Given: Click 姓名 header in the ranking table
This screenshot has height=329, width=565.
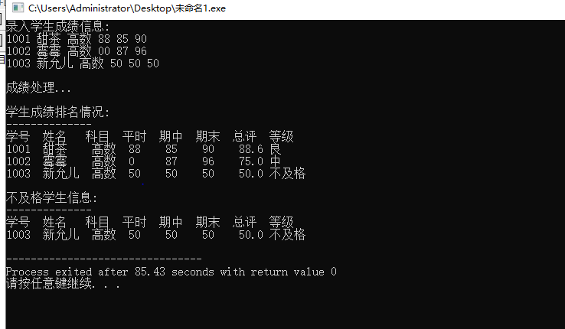Looking at the screenshot, I should click(54, 136).
